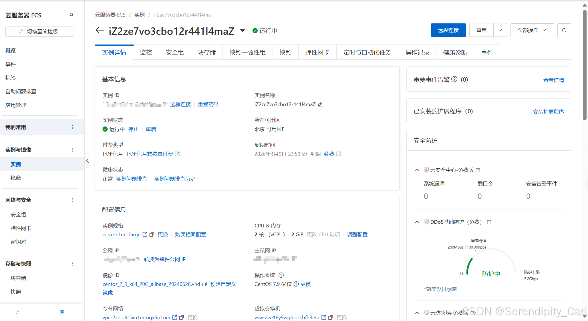Click the feedback message icon at the sidebar bottom
This screenshot has height=321, width=588.
point(62,312)
